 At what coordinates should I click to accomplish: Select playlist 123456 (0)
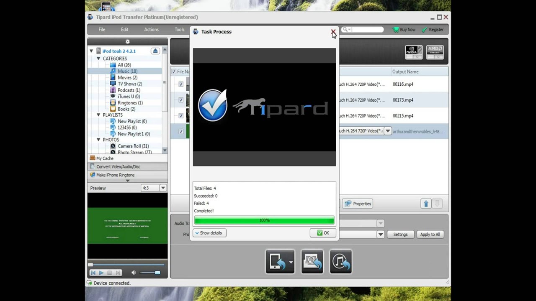click(x=127, y=128)
